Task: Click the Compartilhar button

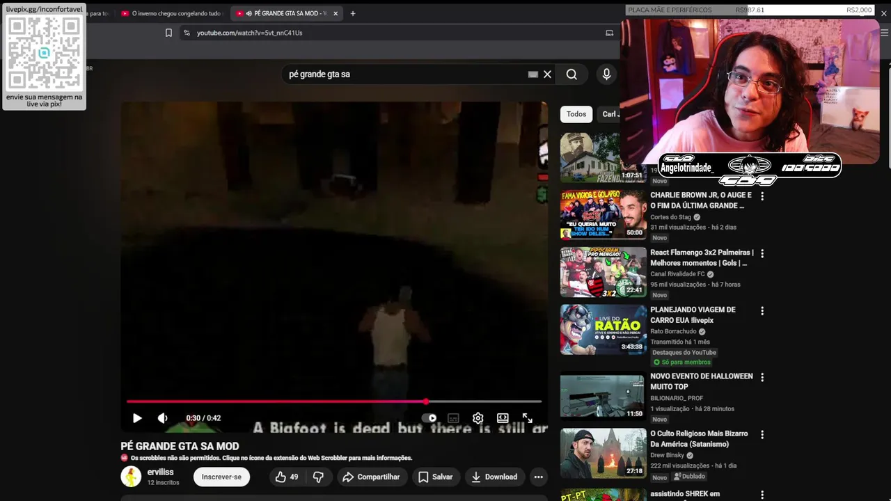Action: (x=372, y=477)
